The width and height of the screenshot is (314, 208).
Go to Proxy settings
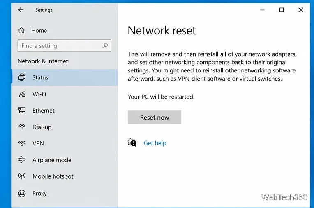click(x=65, y=193)
